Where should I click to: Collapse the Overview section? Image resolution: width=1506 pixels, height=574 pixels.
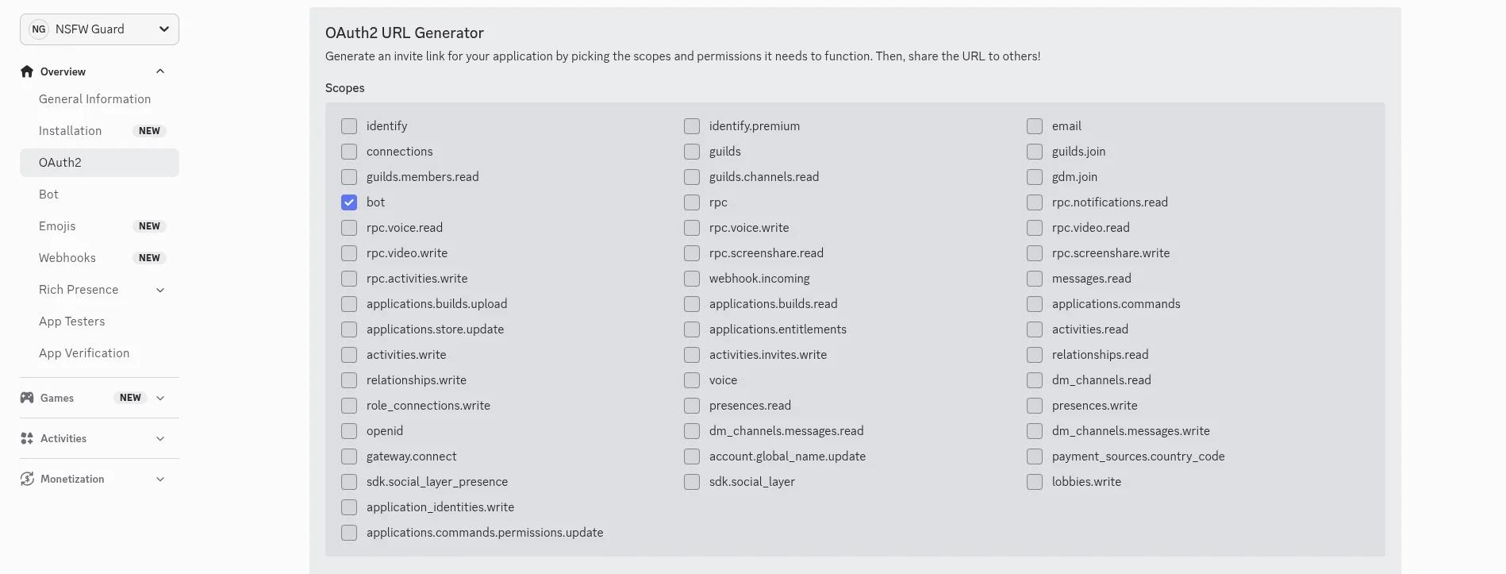(x=159, y=71)
